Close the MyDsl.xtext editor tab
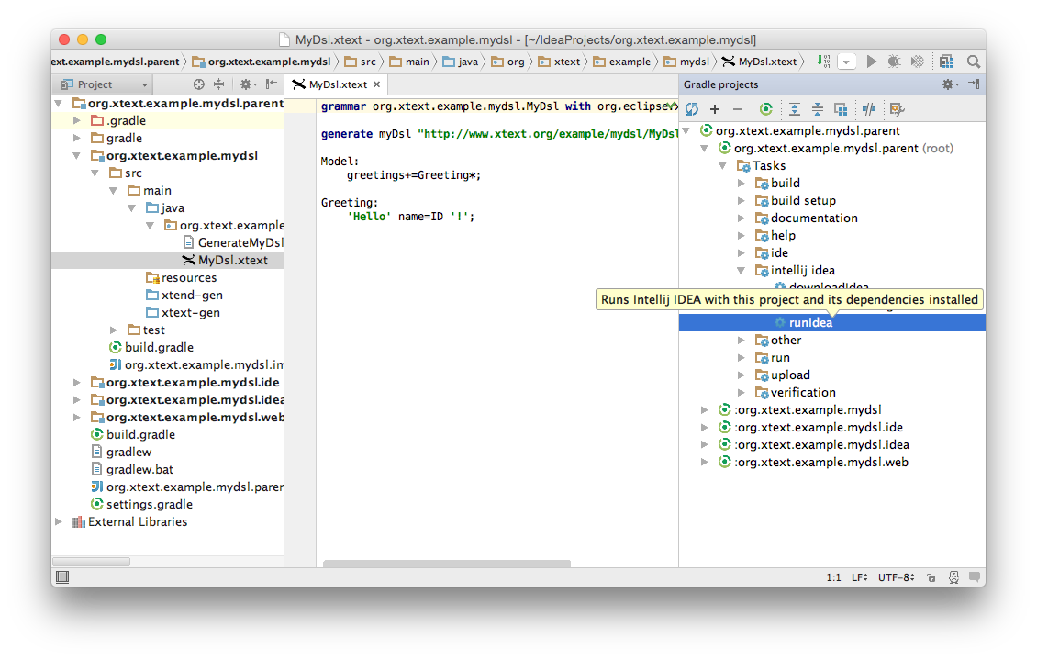This screenshot has height=660, width=1037. coord(376,84)
